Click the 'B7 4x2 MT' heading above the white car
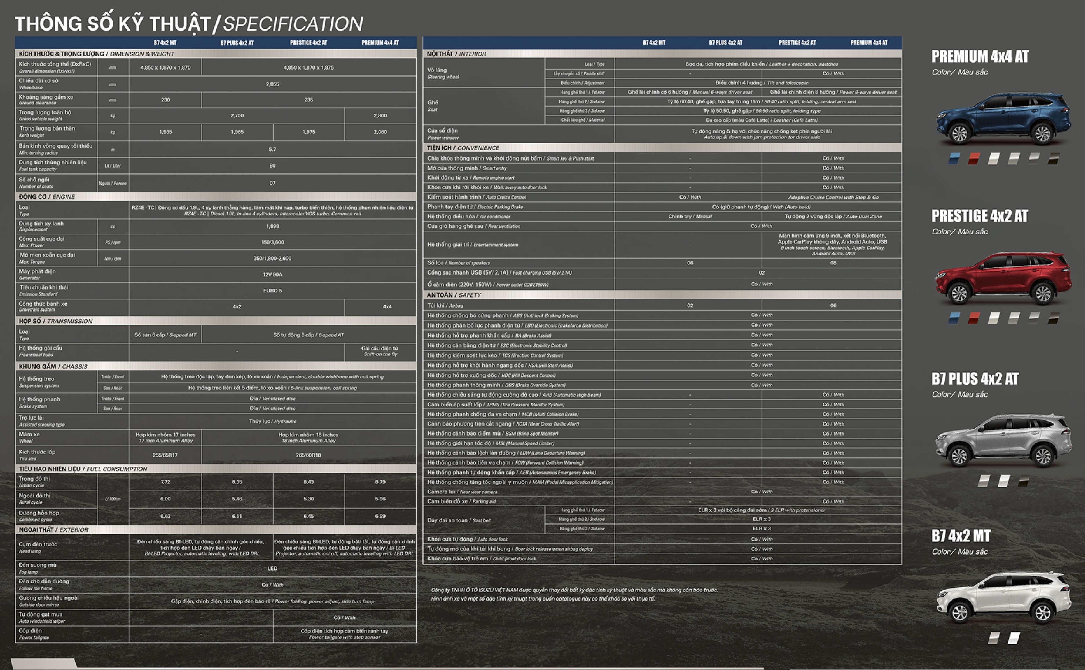 [961, 536]
